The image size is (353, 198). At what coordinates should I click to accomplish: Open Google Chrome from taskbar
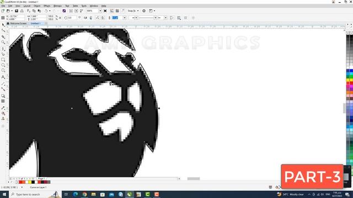84,194
